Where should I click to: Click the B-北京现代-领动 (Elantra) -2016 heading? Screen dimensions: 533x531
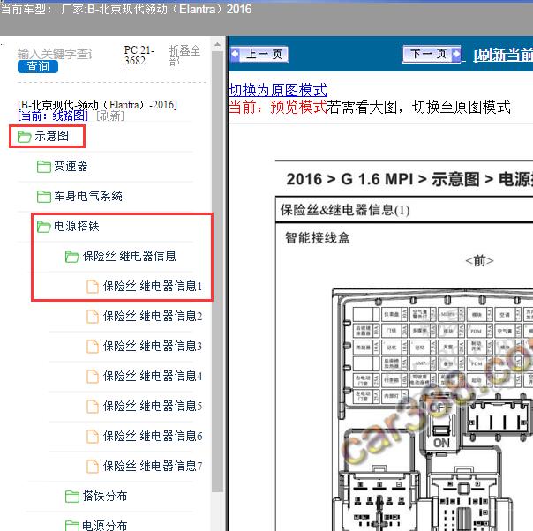click(97, 105)
